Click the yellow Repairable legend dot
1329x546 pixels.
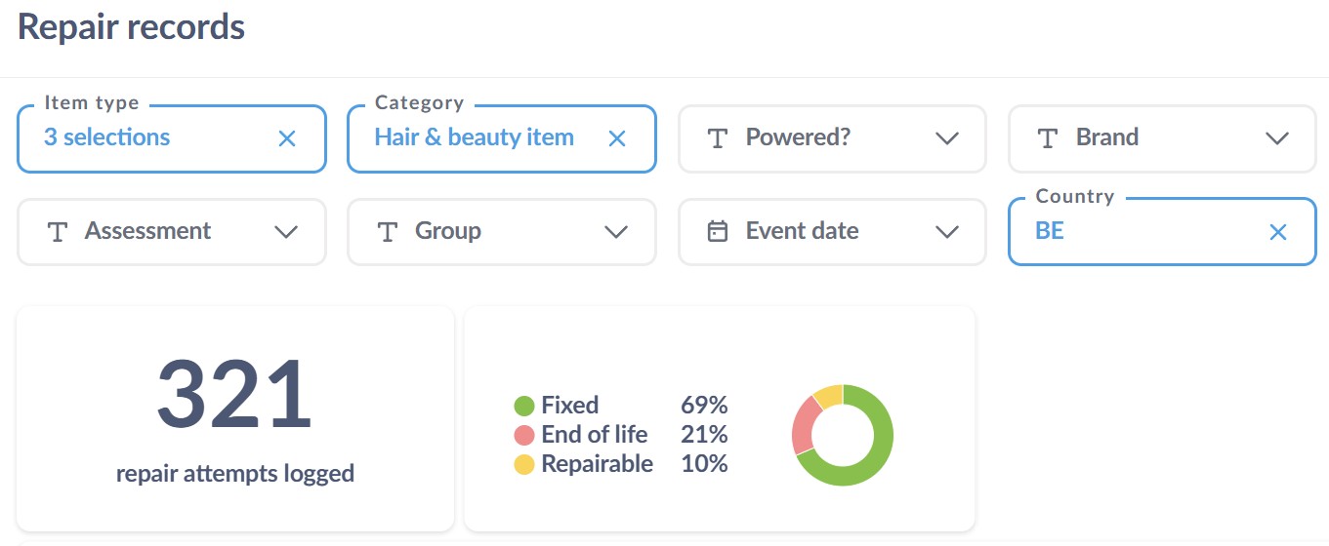pyautogui.click(x=524, y=464)
